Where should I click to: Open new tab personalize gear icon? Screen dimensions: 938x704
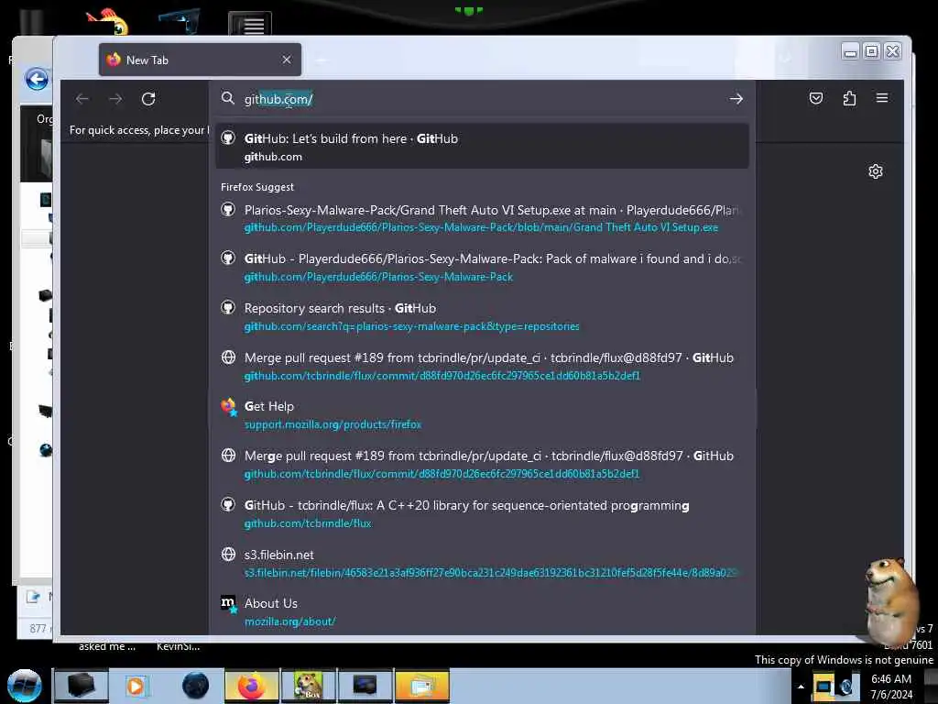click(876, 171)
